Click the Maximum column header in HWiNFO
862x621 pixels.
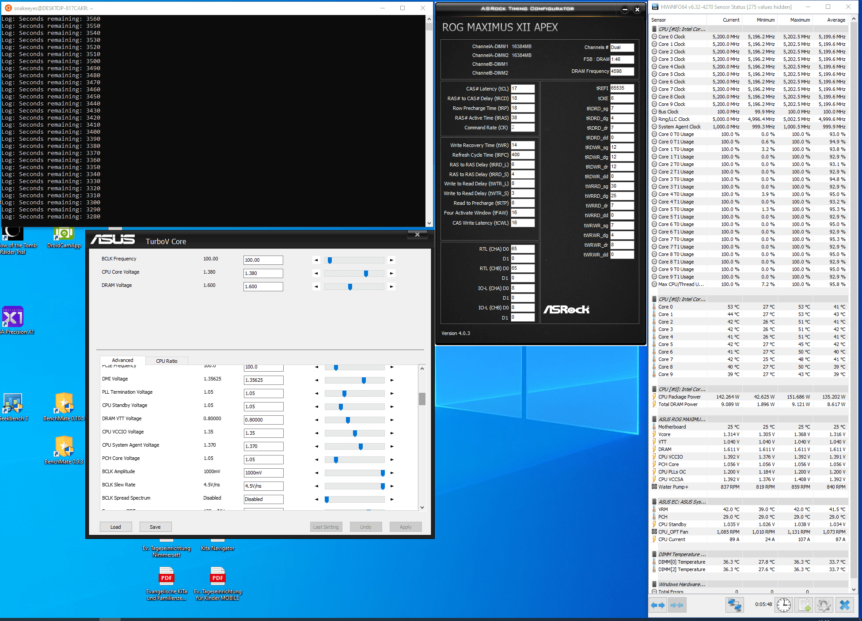[x=795, y=20]
